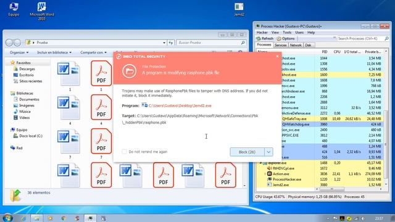Click the Jemd2.exe program path link
The height and width of the screenshot is (222, 395).
pos(180,105)
